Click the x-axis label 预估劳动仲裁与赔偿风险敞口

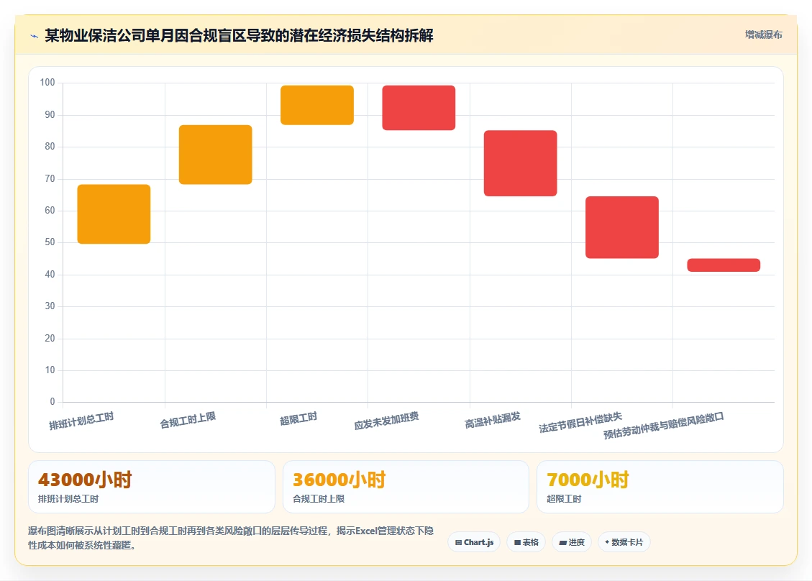tap(663, 426)
